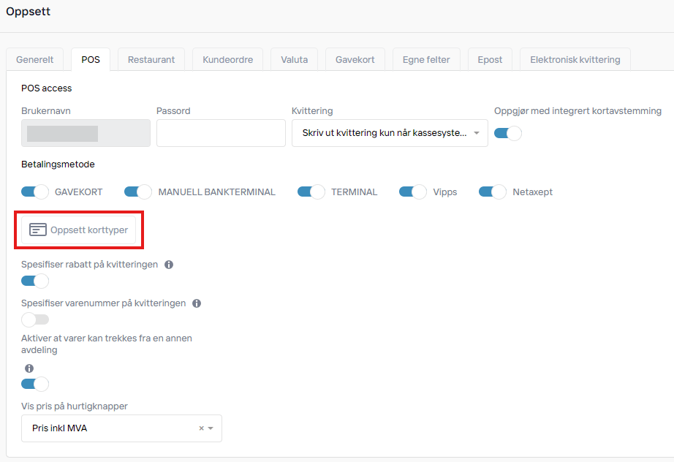674x462 pixels.
Task: Go to the Elektronisk kvittering tab
Action: 575,60
